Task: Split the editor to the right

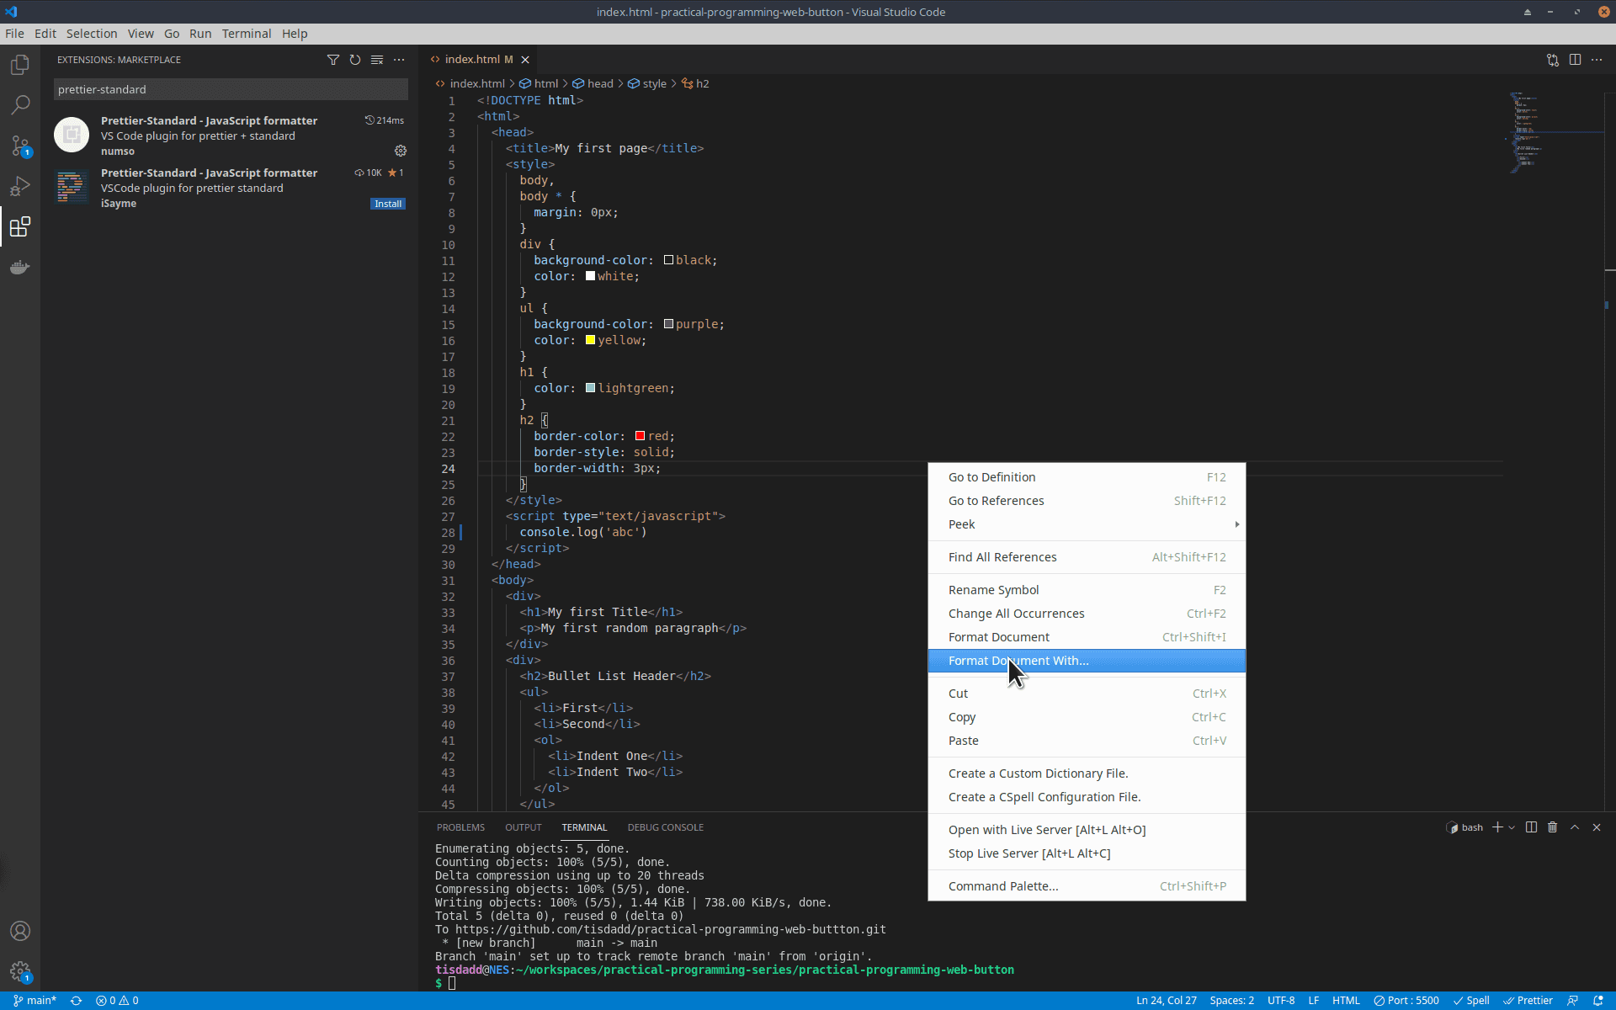Action: click(x=1576, y=60)
